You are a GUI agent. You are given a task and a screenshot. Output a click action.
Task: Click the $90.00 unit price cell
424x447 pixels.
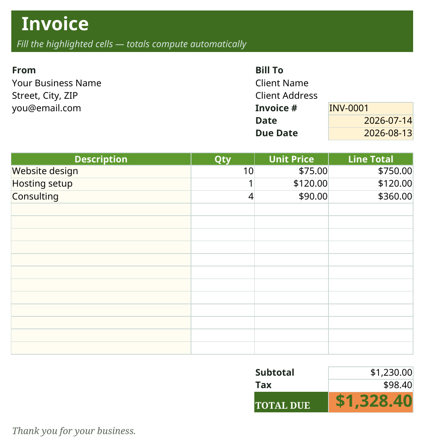click(x=291, y=197)
